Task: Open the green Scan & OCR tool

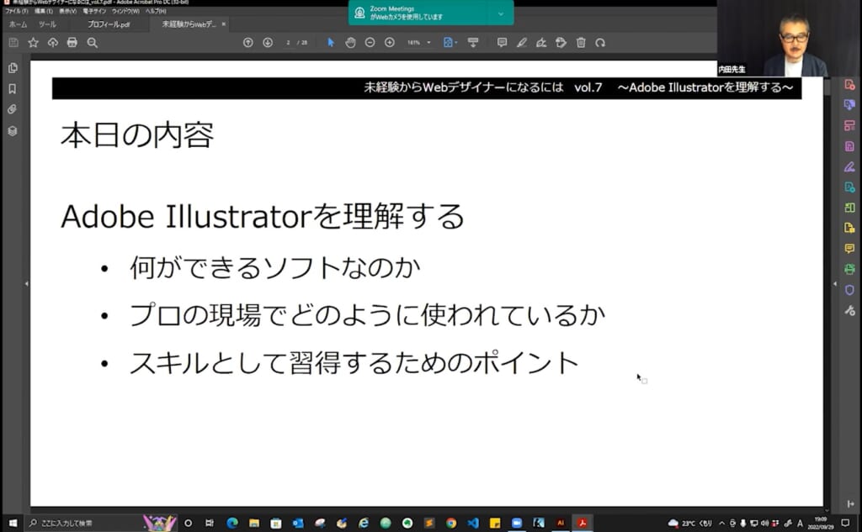Action: (849, 269)
